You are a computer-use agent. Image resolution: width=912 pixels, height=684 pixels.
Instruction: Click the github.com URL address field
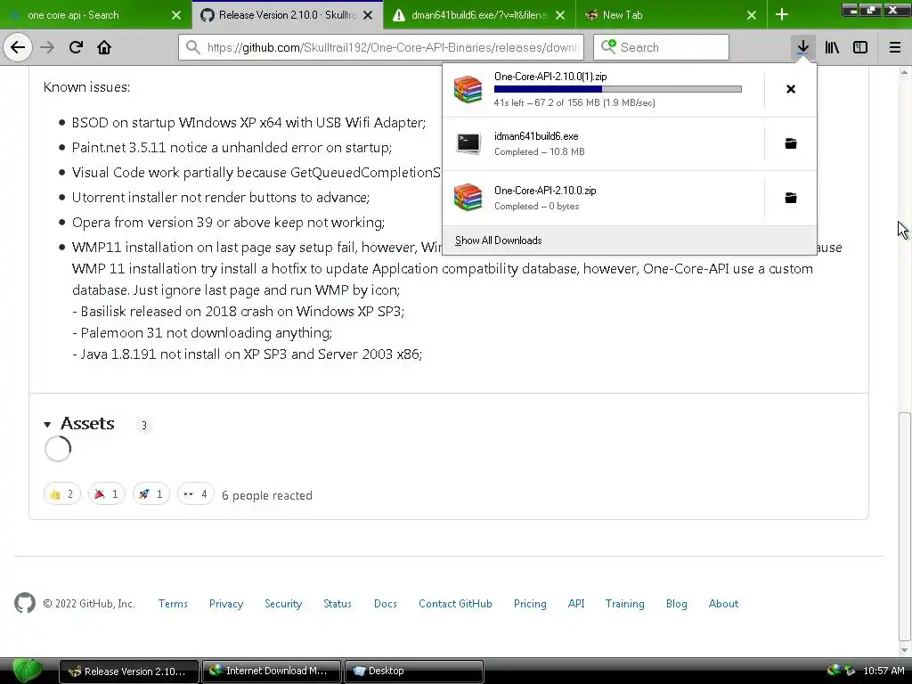click(381, 47)
